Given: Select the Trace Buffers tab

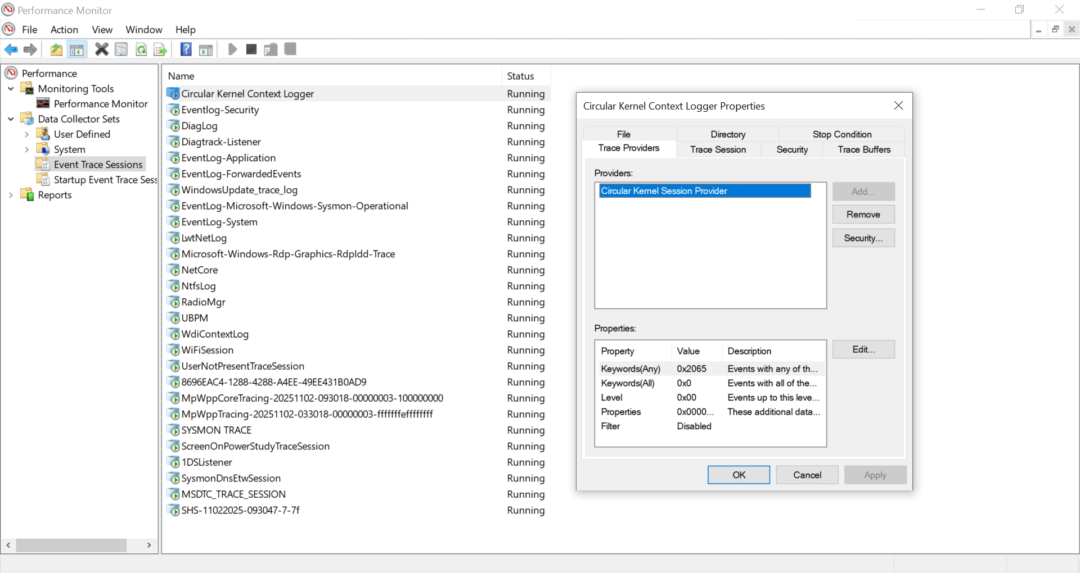Looking at the screenshot, I should [863, 149].
